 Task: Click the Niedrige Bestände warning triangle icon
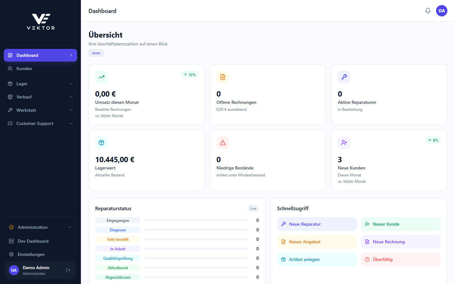(x=223, y=143)
